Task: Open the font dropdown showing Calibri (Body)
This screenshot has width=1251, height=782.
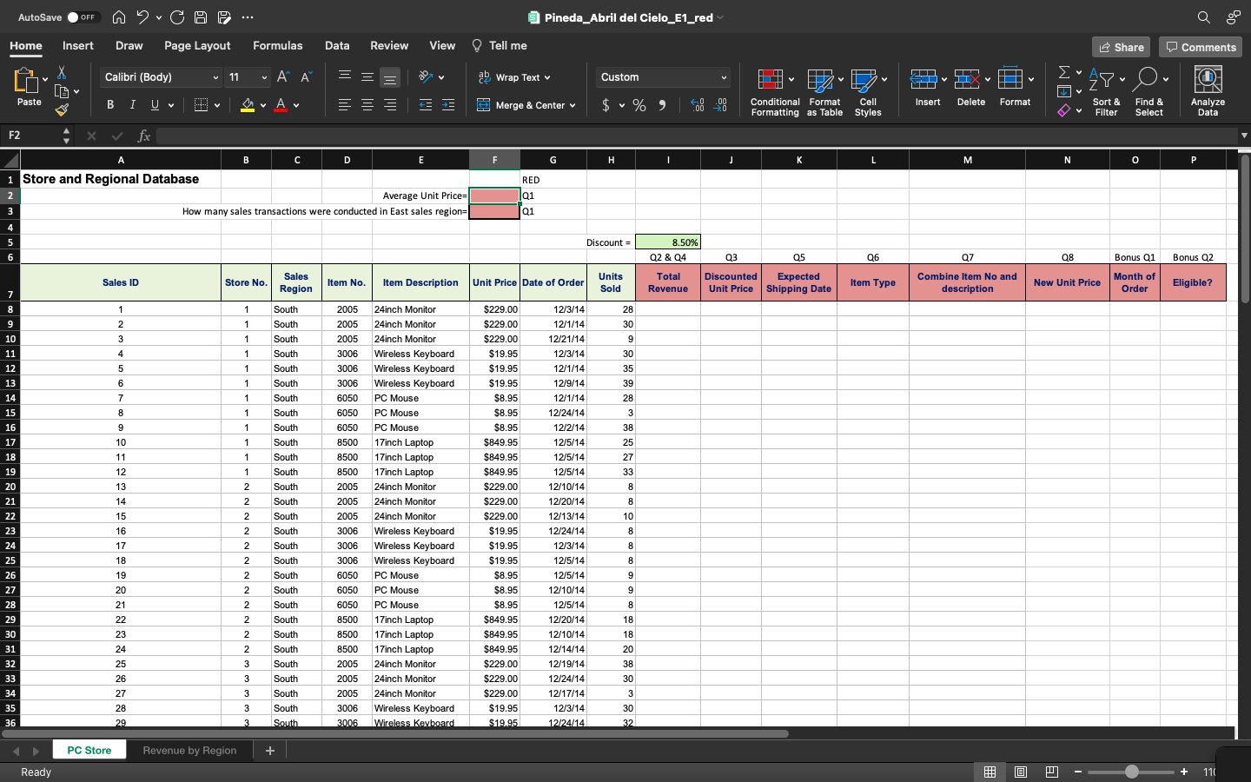Action: 159,77
